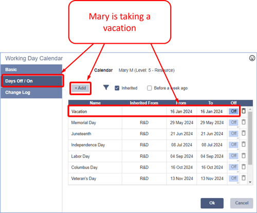
Task: Sort by Inherited From column header
Action: point(144,103)
